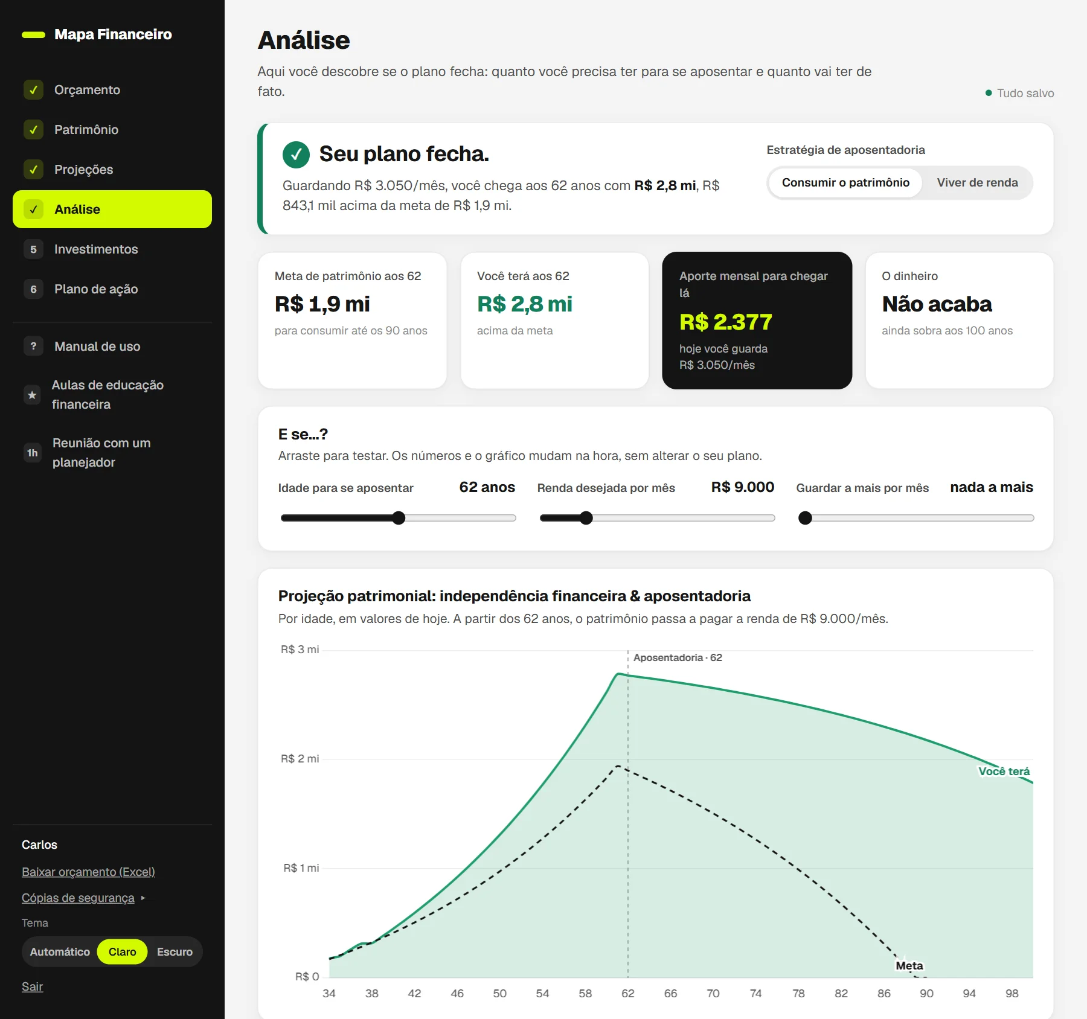Open the Análise menu item
The image size is (1087, 1019).
[112, 209]
